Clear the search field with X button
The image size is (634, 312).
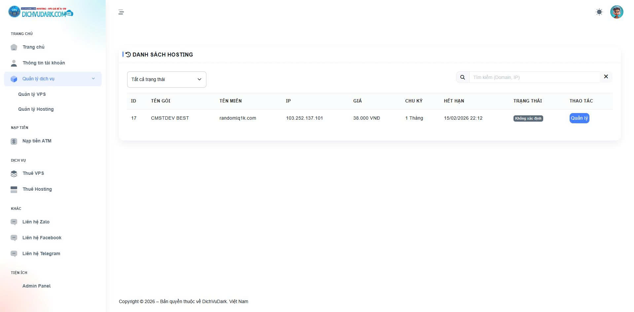coord(606,77)
